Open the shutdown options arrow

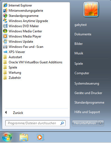point(101,123)
